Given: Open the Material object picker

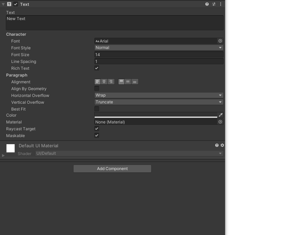Looking at the screenshot, I should tap(220, 122).
